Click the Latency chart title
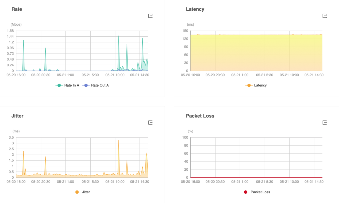This screenshot has height=203, width=339. [x=195, y=9]
